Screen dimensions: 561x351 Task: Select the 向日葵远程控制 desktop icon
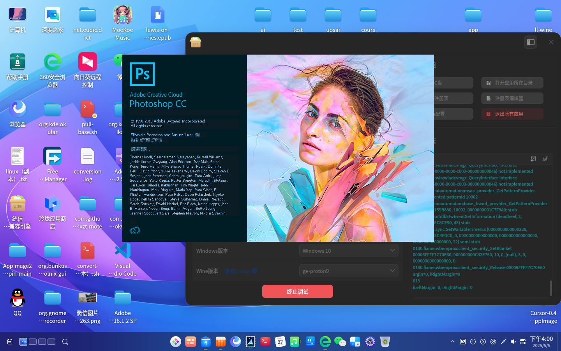coord(88,71)
